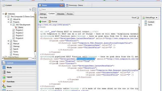This screenshot has height=91, width=162.
Task: Click the Projects 2 page icon
Action: (x=13, y=33)
